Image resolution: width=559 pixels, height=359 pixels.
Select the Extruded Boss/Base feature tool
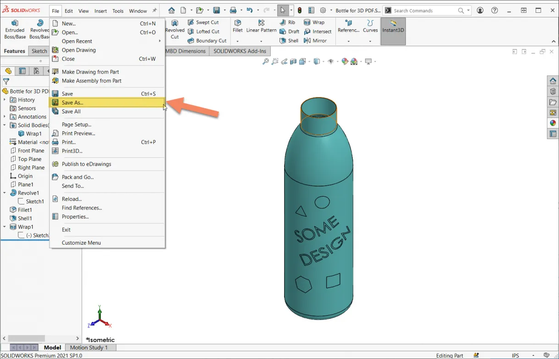pyautogui.click(x=15, y=28)
